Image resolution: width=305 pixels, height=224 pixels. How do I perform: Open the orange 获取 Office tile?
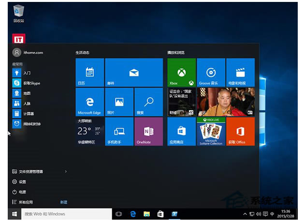point(240,132)
